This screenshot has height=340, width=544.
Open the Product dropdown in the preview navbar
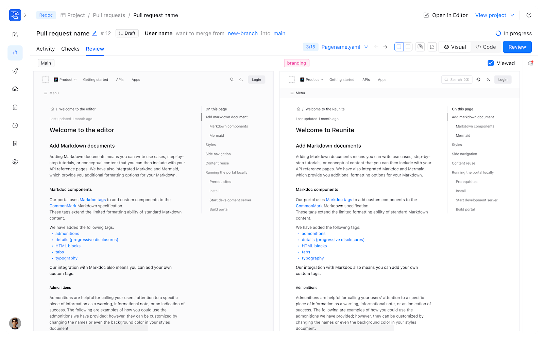pos(65,79)
